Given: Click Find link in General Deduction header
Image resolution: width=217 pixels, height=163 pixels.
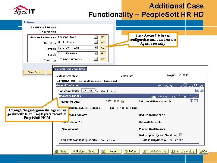Looking at the screenshot, I should tap(159, 86).
